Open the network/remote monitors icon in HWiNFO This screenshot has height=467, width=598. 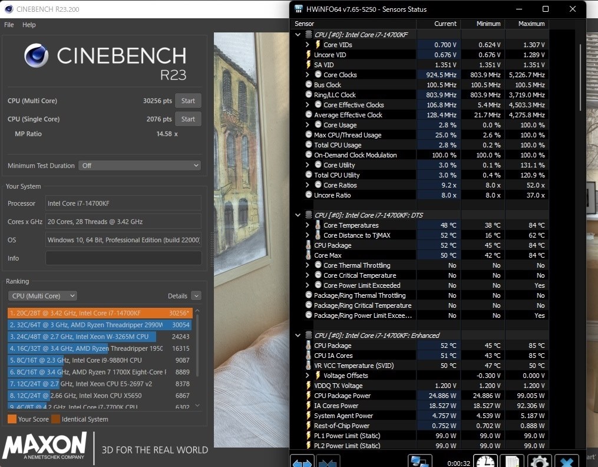pyautogui.click(x=420, y=461)
